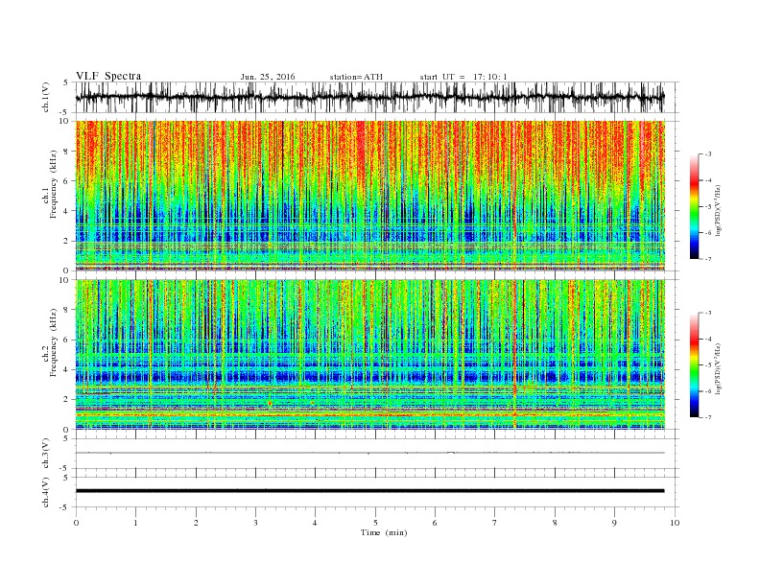Select the "ch.4(V)" axis label
This screenshot has height=587, width=760.
click(x=46, y=492)
